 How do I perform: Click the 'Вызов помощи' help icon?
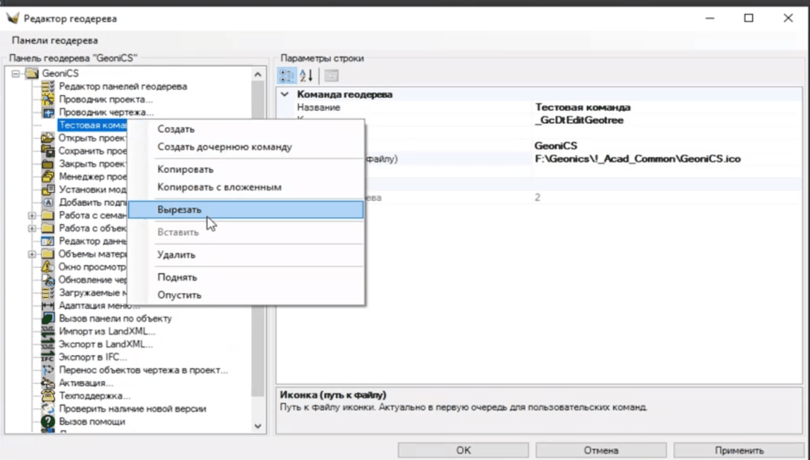point(48,422)
